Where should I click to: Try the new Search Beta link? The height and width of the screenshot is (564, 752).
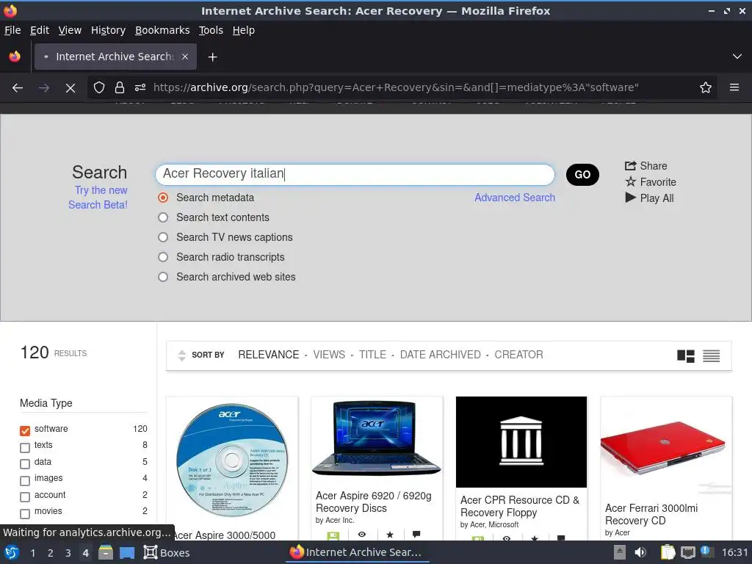[x=98, y=198]
